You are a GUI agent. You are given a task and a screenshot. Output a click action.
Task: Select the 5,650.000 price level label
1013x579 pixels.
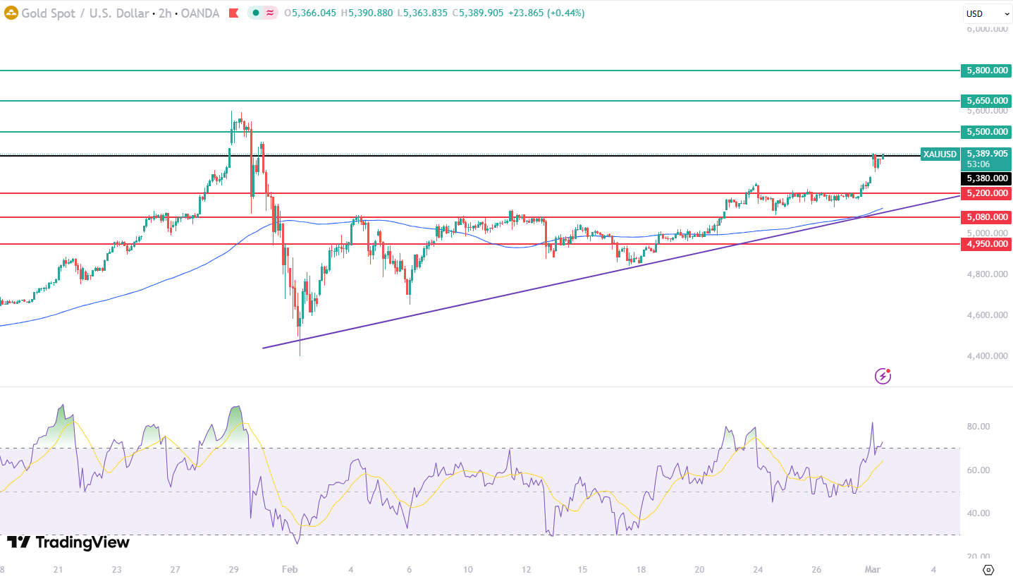click(x=986, y=101)
